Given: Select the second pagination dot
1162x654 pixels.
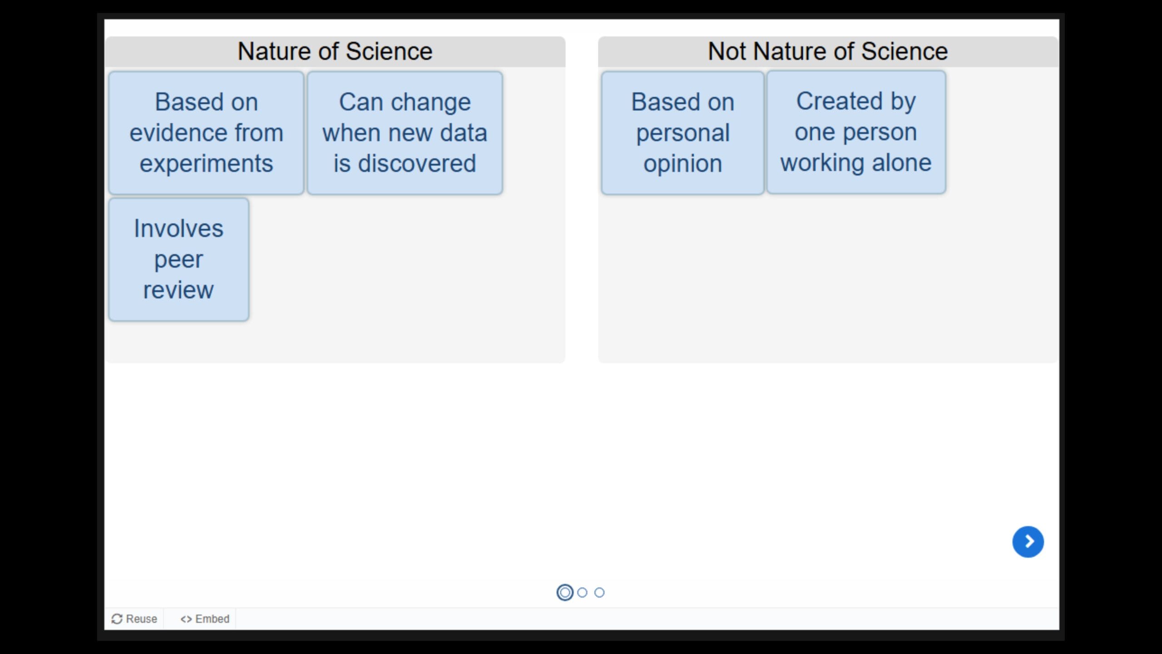Looking at the screenshot, I should [x=582, y=593].
